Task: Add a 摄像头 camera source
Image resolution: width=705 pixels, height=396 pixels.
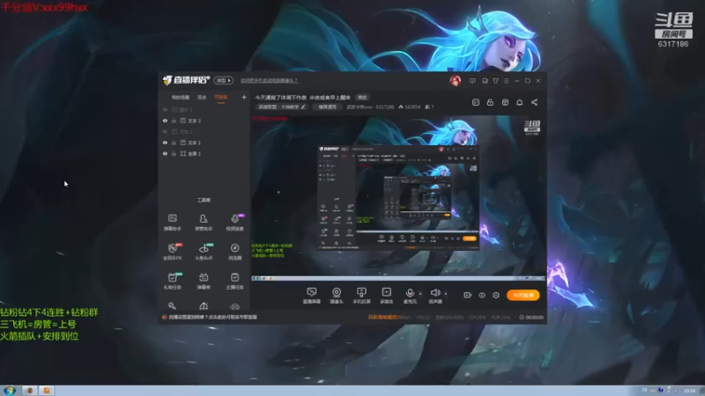Action: (x=337, y=296)
